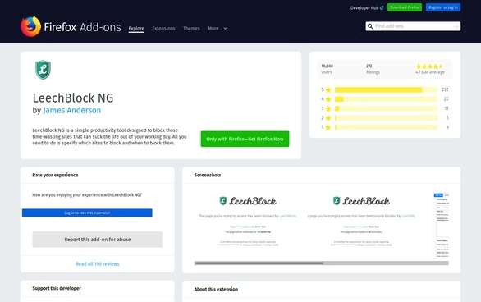Click the Rate your experience heading
The width and height of the screenshot is (481, 302).
tap(55, 175)
